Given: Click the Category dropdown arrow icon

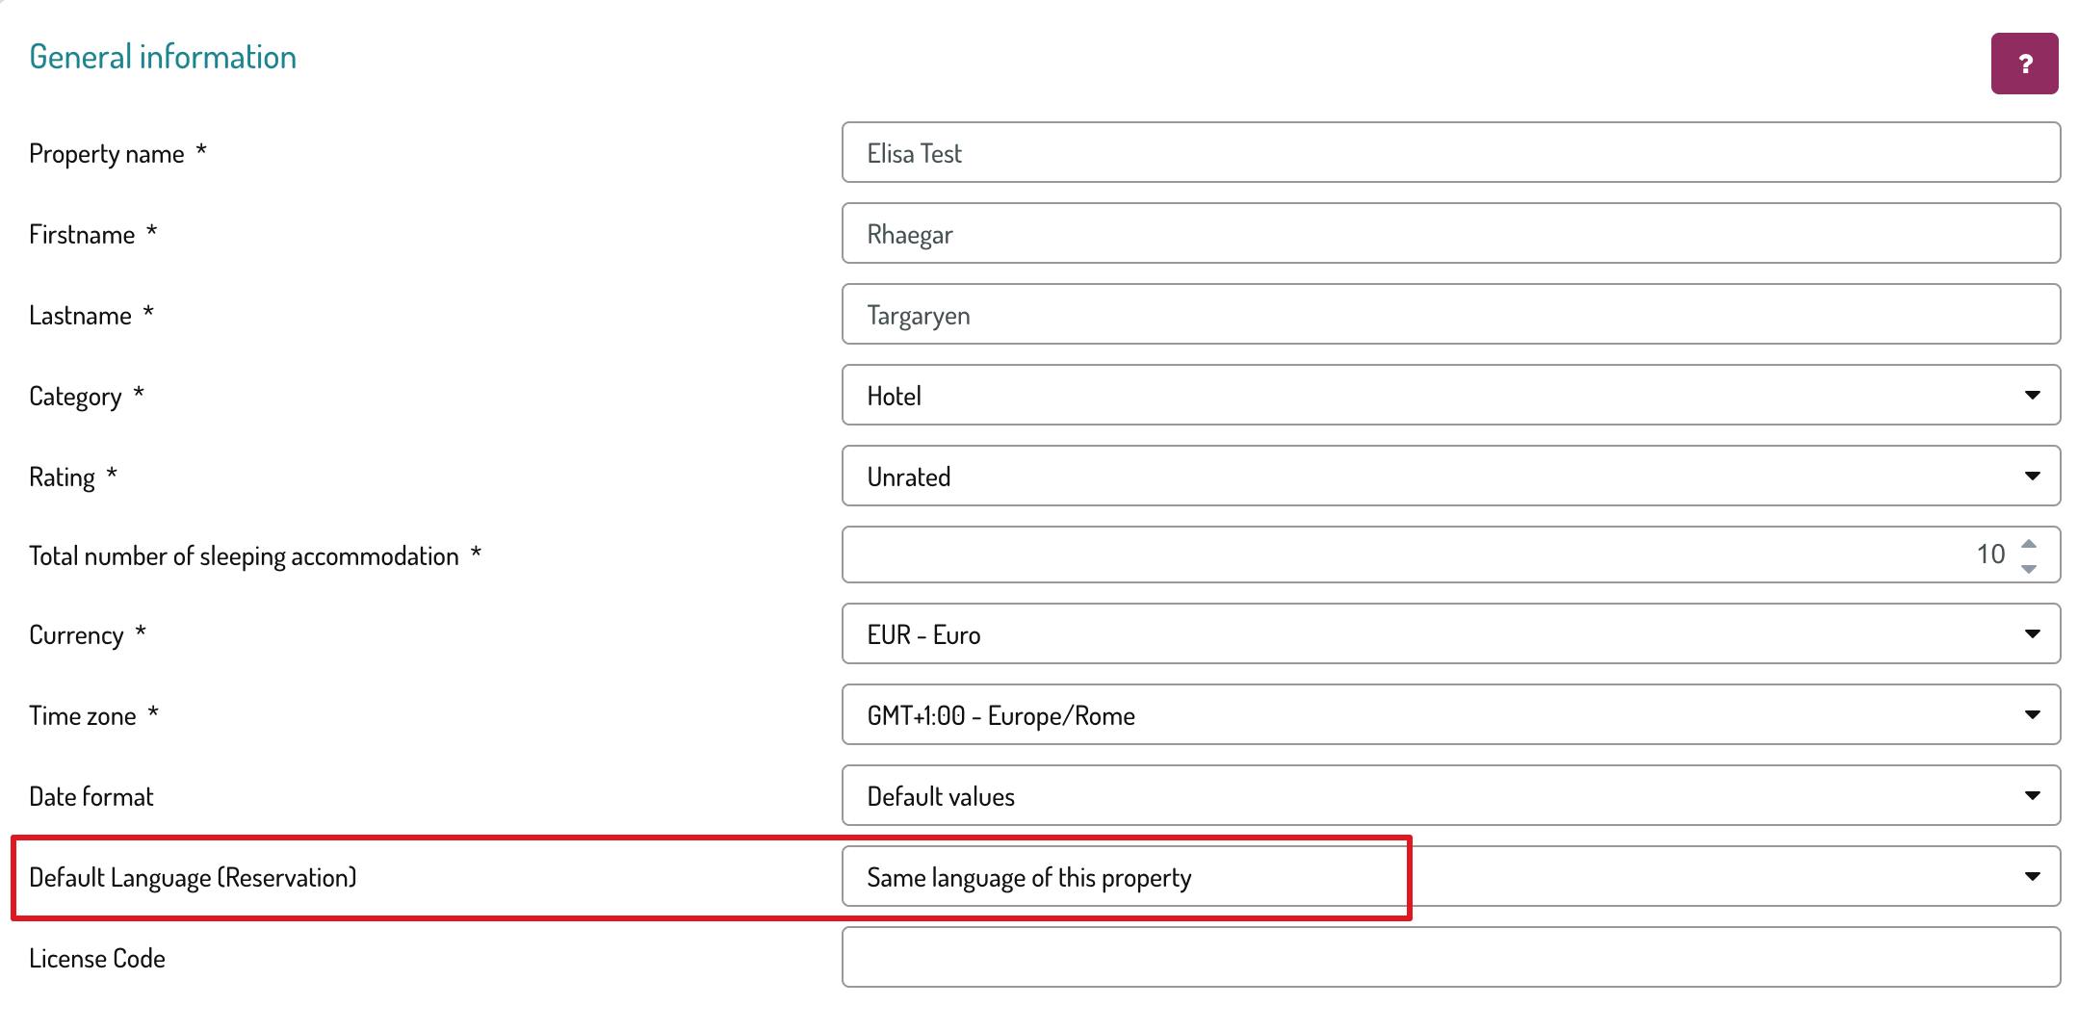Looking at the screenshot, I should pos(2032,396).
